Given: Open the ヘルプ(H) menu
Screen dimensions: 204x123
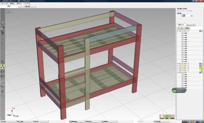Looking at the screenshot, I should tap(27, 3).
